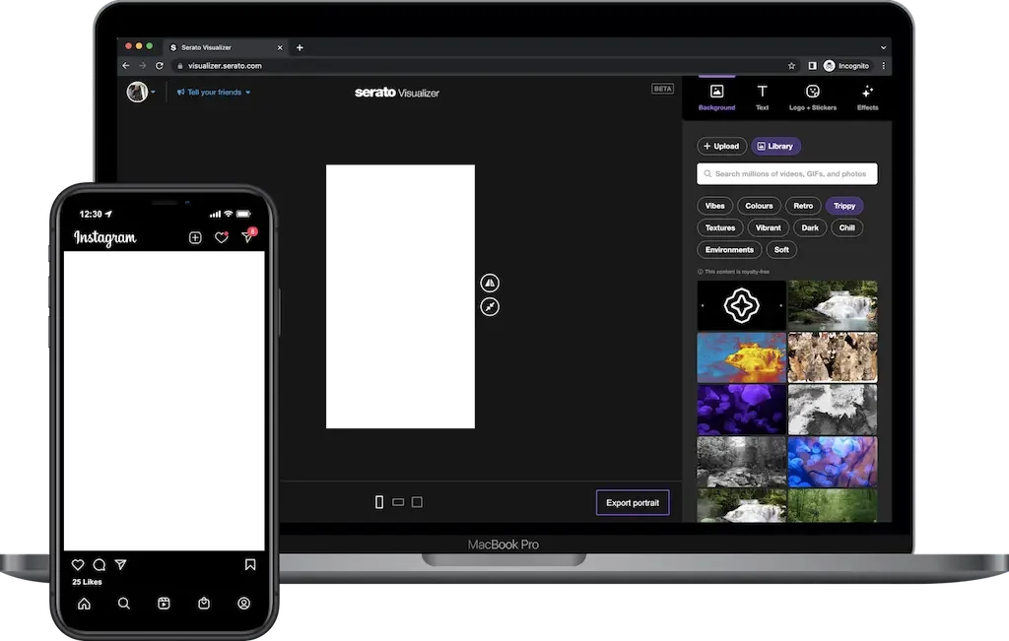The width and height of the screenshot is (1009, 641).
Task: Bookmark this page with star icon
Action: pyautogui.click(x=791, y=66)
